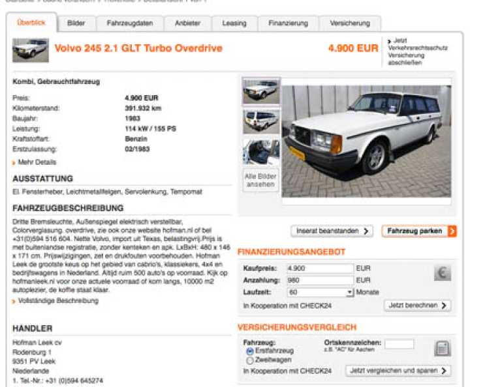Image resolution: width=483 pixels, height=387 pixels.
Task: Click into the Anzahlung input field
Action: click(x=319, y=280)
